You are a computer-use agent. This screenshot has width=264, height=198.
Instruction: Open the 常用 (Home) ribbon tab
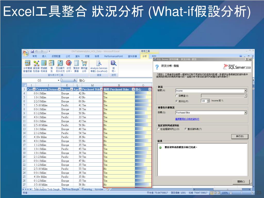coord(35,56)
